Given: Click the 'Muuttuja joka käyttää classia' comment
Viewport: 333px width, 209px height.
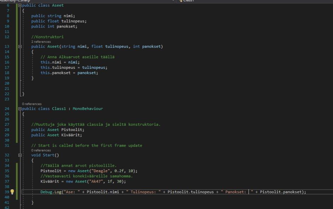Looking at the screenshot, I should pyautogui.click(x=96, y=124).
